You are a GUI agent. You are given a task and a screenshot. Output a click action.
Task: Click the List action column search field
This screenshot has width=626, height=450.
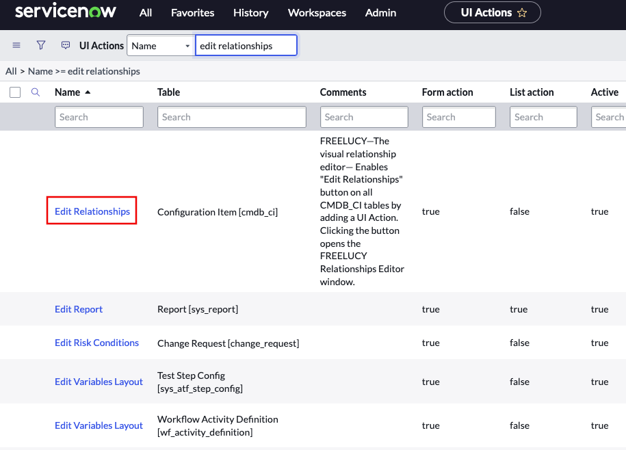(543, 117)
